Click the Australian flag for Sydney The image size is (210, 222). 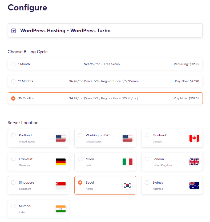click(194, 185)
